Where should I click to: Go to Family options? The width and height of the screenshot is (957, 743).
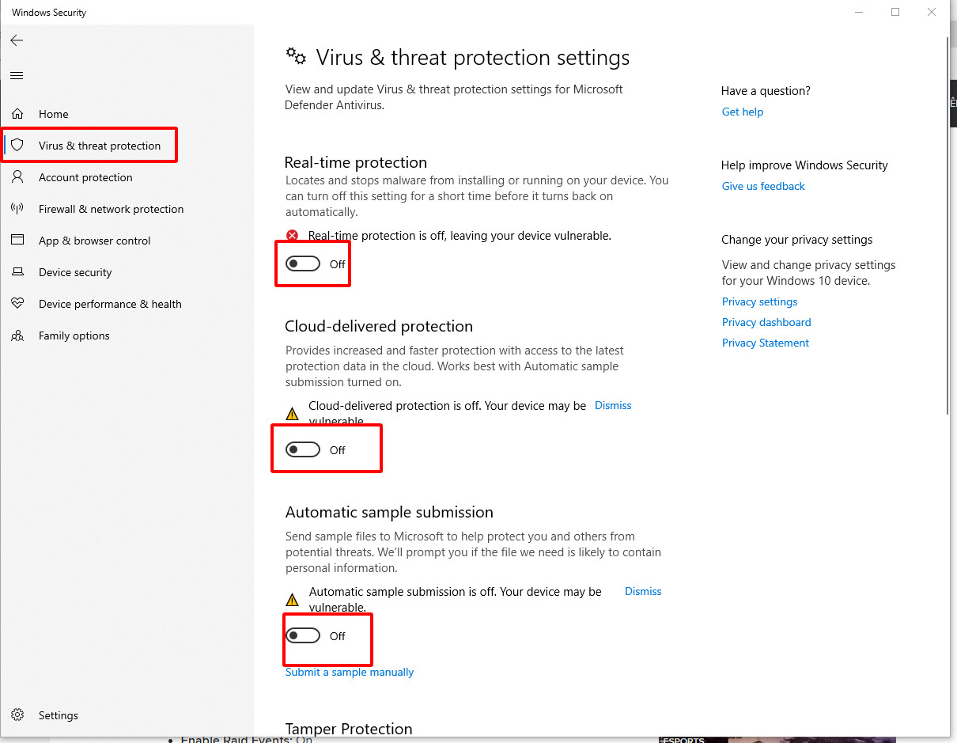click(x=74, y=335)
